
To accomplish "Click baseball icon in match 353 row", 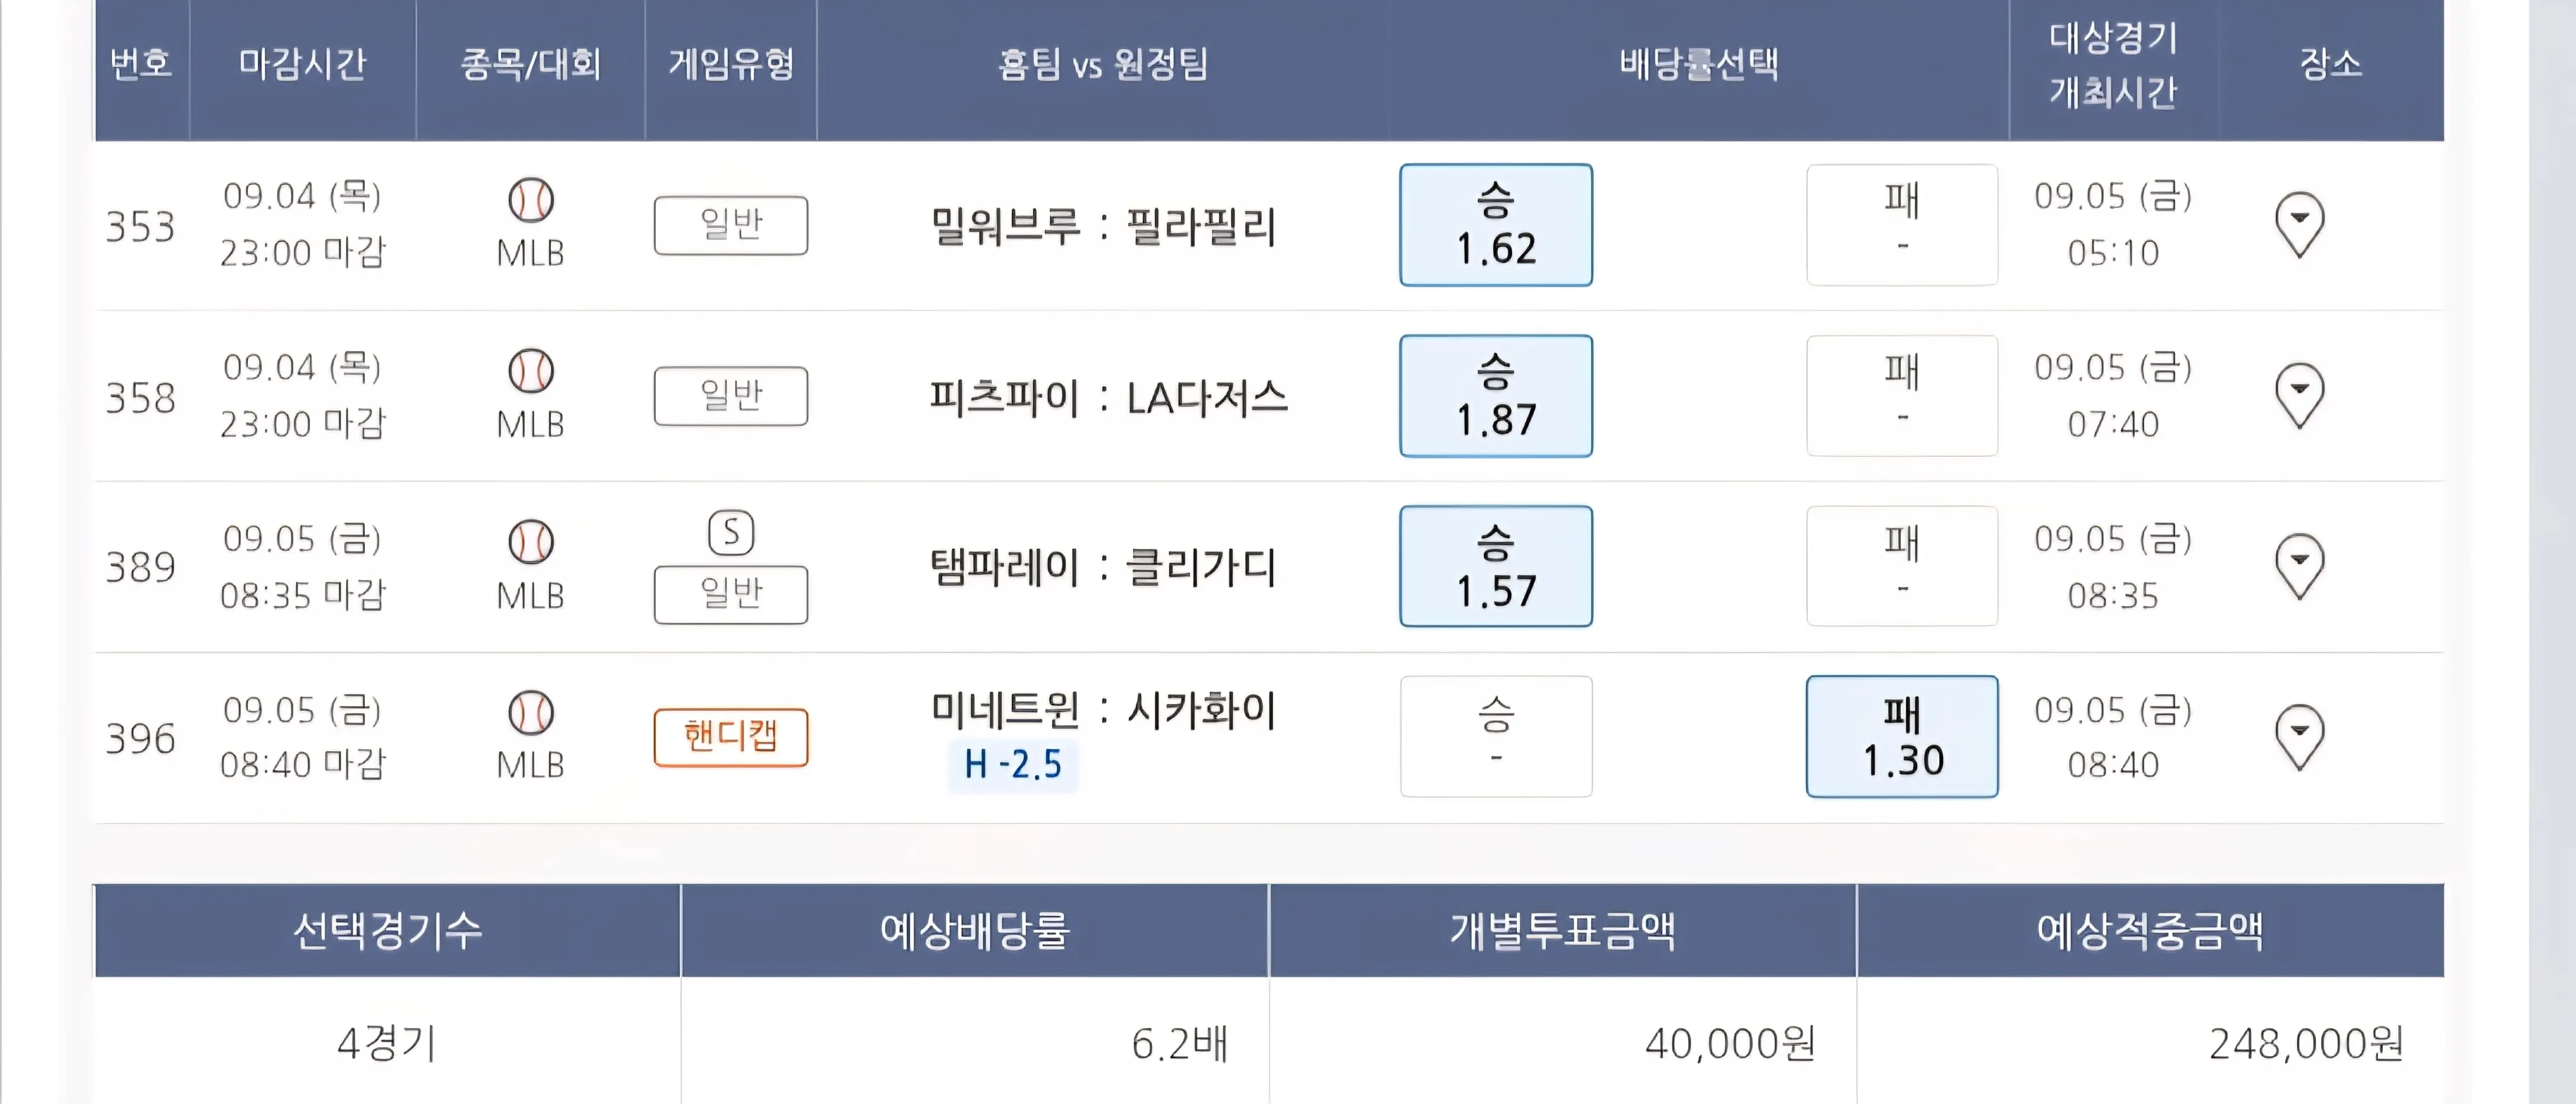I will 530,200.
